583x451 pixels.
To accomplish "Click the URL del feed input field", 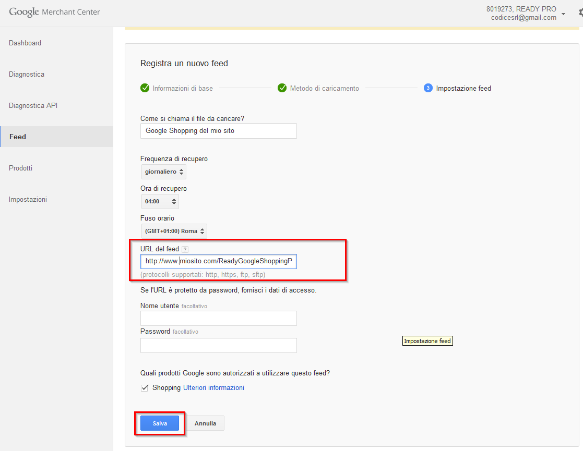I will tap(219, 261).
